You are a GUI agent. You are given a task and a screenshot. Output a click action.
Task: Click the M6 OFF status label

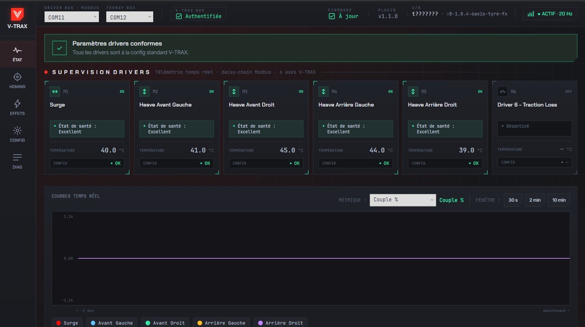coord(568,91)
